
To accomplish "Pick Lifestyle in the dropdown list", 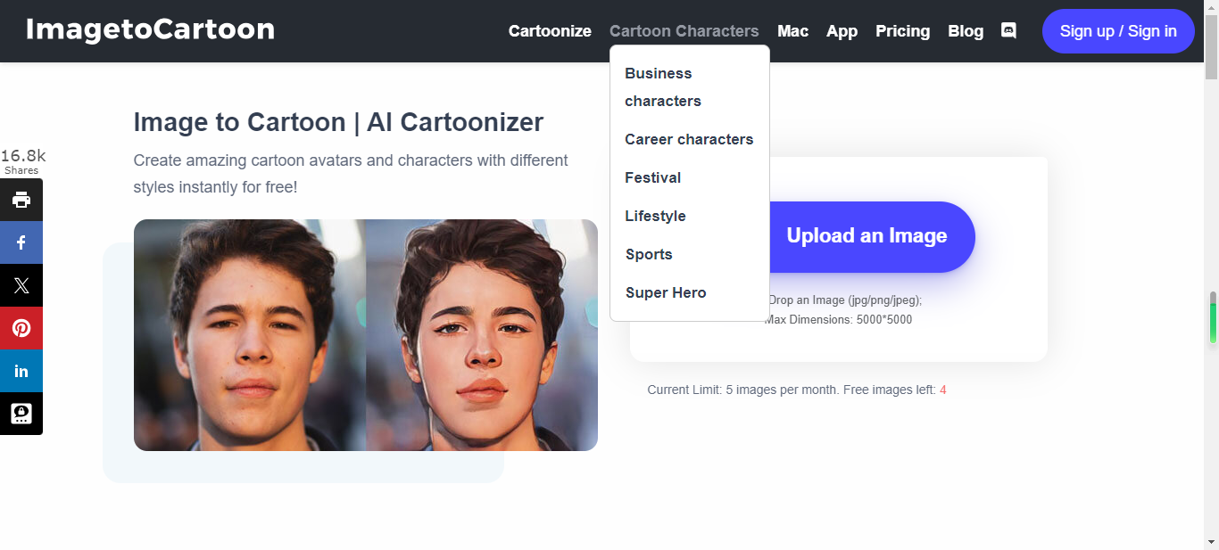I will click(655, 216).
